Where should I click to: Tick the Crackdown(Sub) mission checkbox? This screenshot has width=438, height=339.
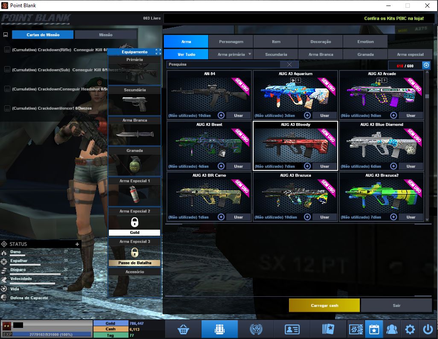click(7, 70)
